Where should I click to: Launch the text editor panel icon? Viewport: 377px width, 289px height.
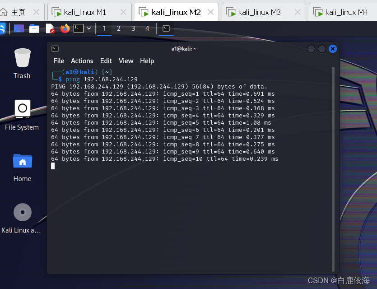(50, 28)
